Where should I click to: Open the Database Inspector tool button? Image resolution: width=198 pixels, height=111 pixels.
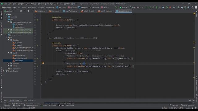(x=31, y=105)
